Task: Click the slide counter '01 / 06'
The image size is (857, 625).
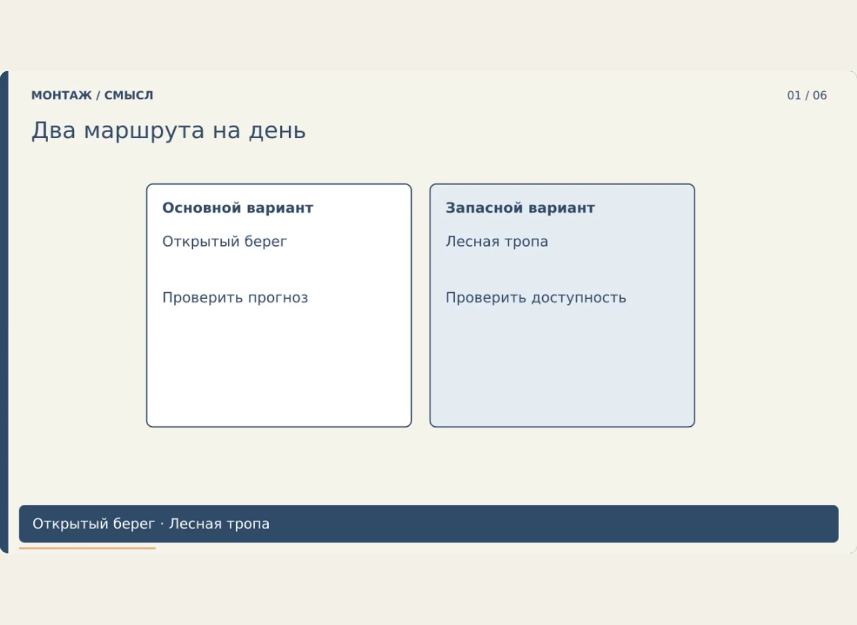Action: (807, 95)
